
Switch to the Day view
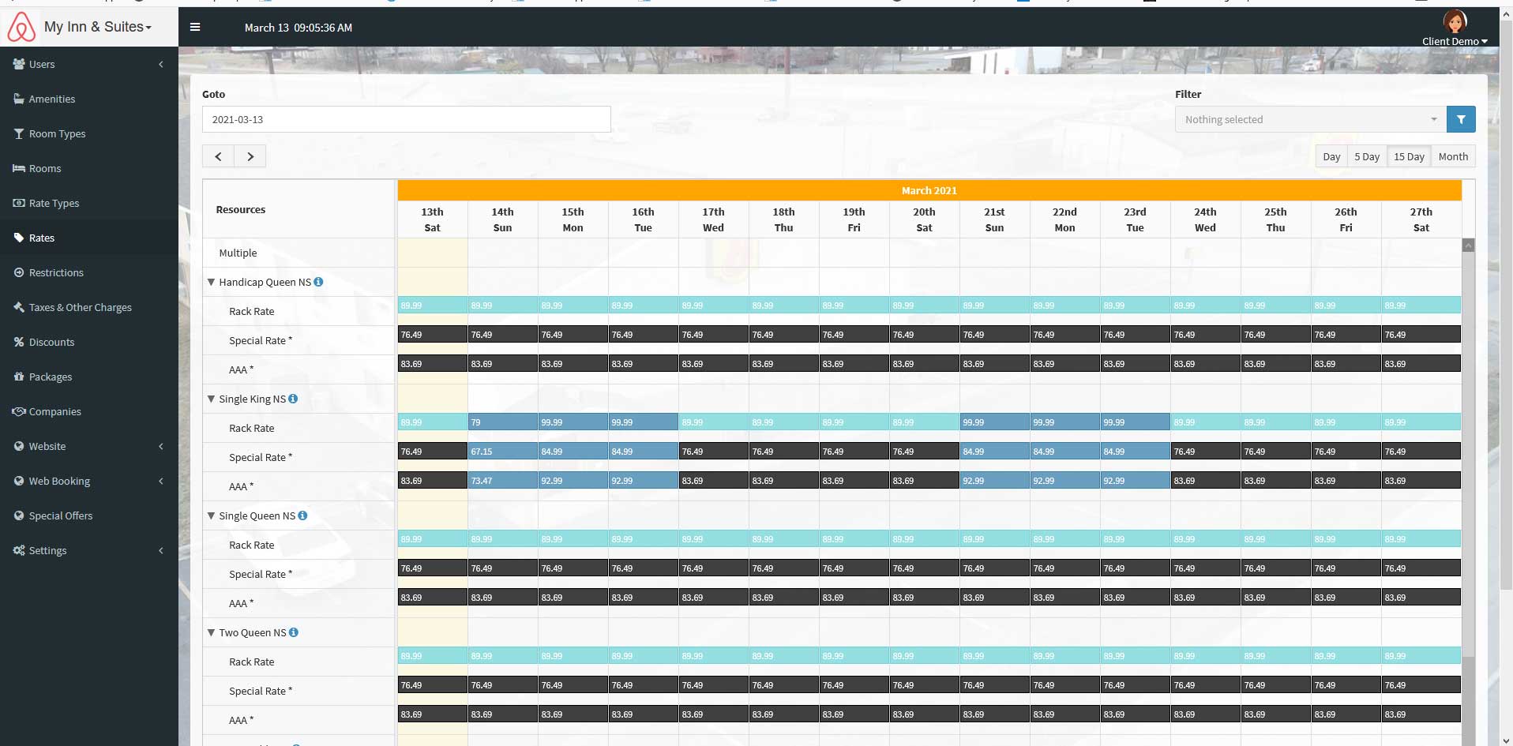click(x=1331, y=156)
